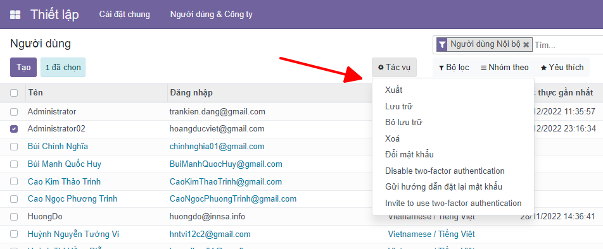The width and height of the screenshot is (603, 249).
Task: Tick the select-all header checkbox
Action: (x=14, y=93)
